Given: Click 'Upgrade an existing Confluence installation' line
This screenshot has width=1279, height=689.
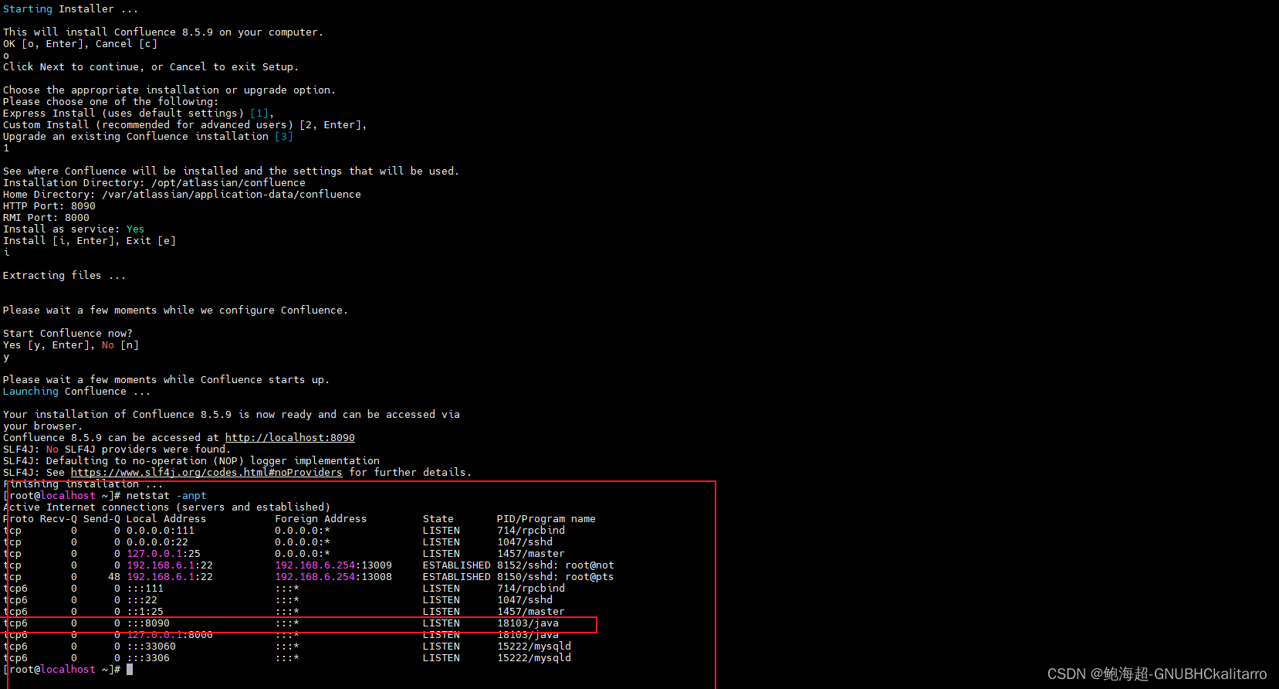Looking at the screenshot, I should 148,136.
